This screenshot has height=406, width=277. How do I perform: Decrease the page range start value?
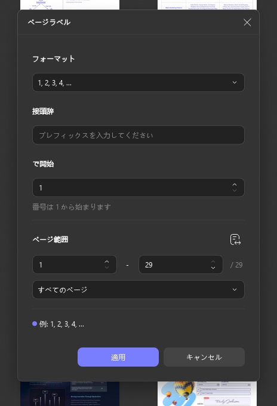pos(107,267)
